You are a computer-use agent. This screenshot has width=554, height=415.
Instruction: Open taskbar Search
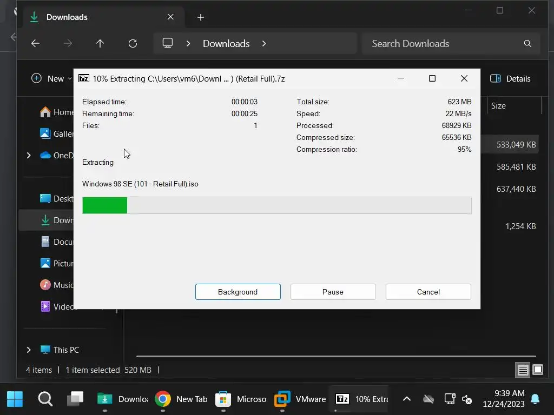click(45, 399)
